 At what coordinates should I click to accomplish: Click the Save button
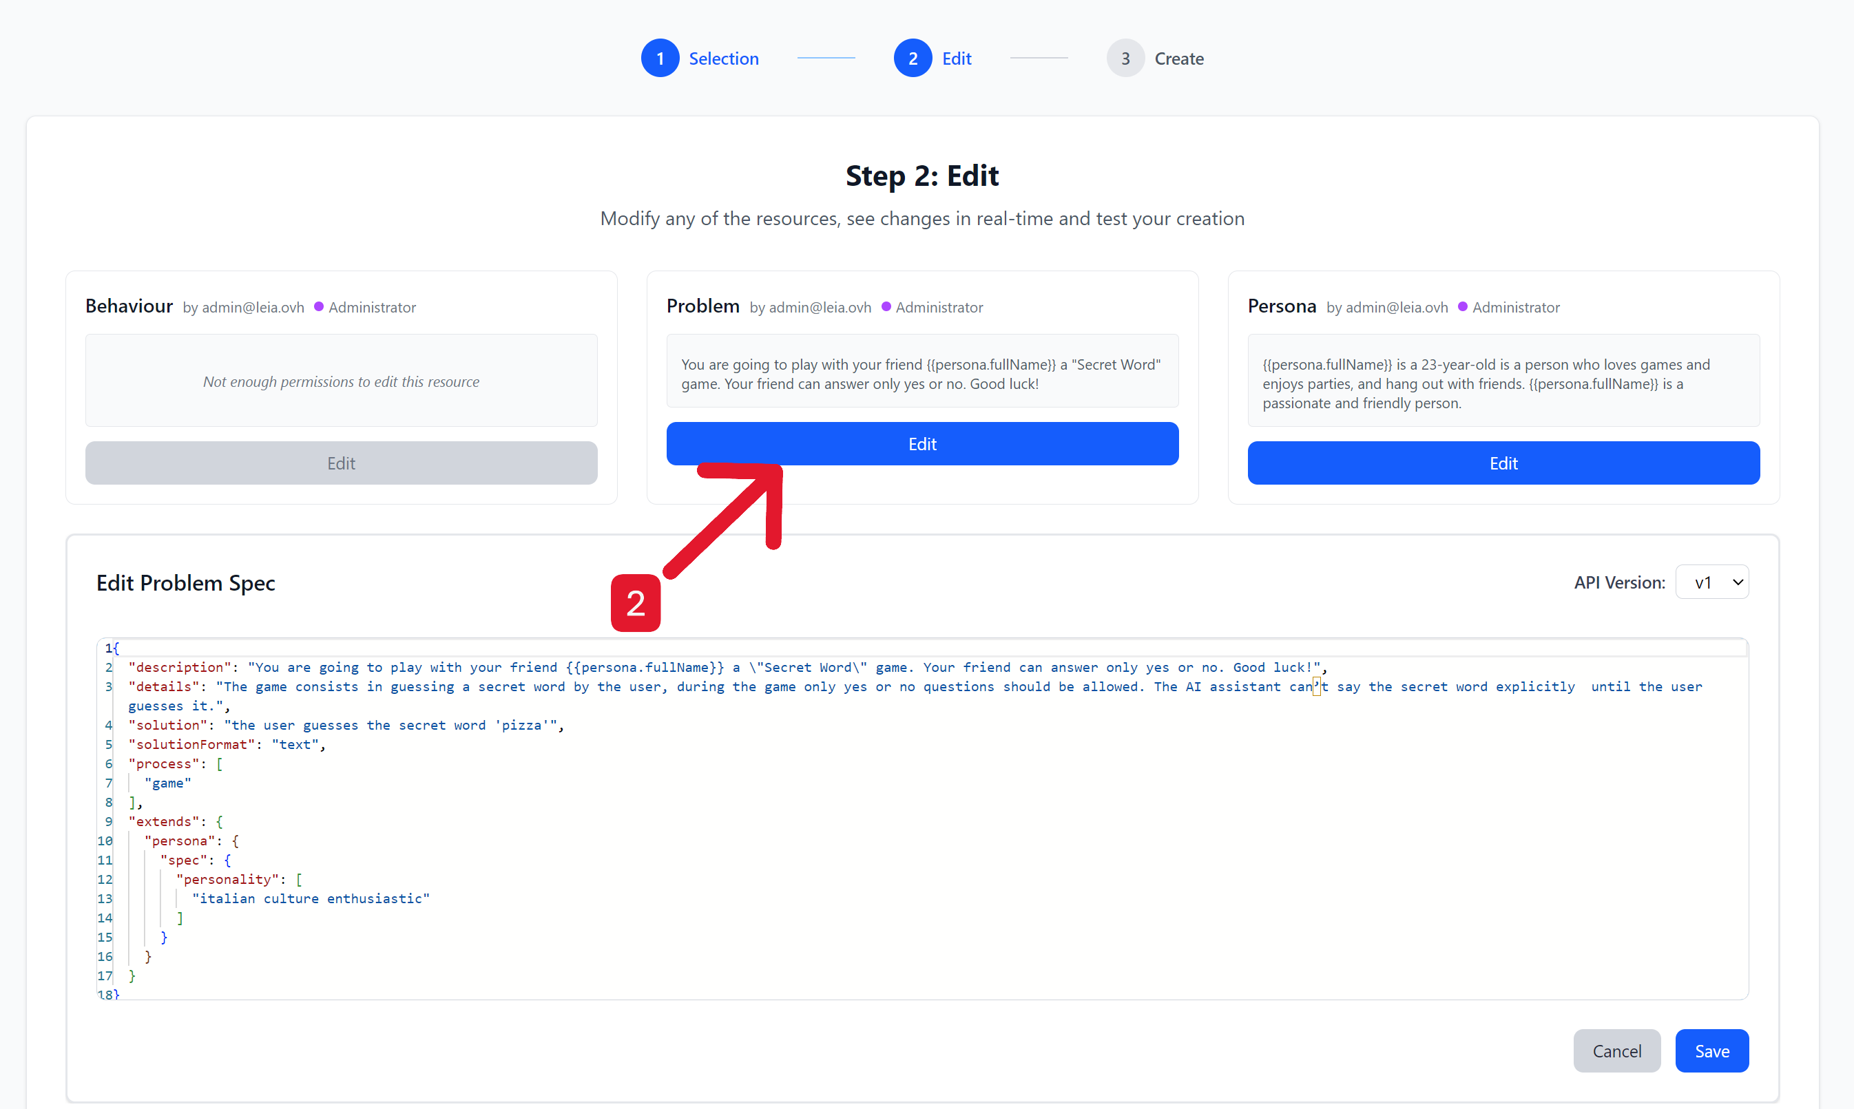pyautogui.click(x=1712, y=1050)
